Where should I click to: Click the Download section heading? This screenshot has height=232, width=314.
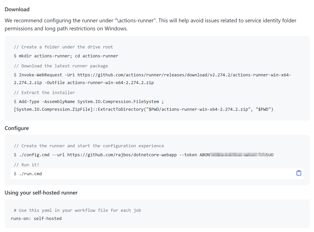[x=17, y=9]
